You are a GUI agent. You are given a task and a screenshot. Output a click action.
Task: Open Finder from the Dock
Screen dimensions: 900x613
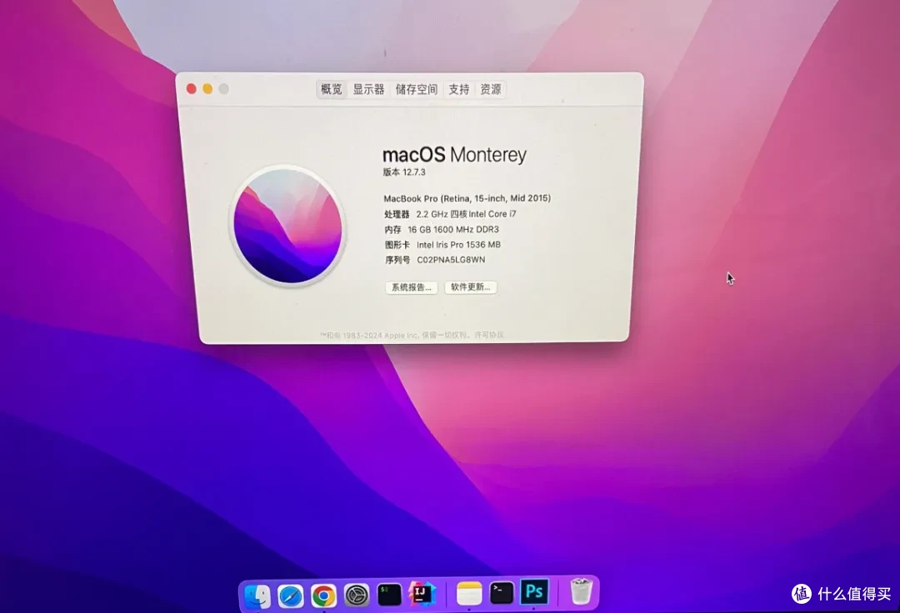point(257,596)
